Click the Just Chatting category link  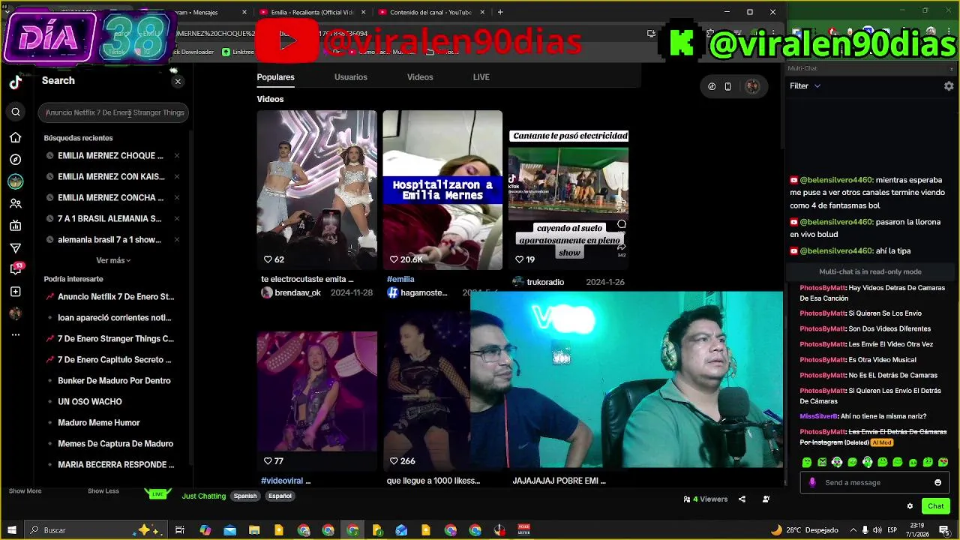coord(204,496)
